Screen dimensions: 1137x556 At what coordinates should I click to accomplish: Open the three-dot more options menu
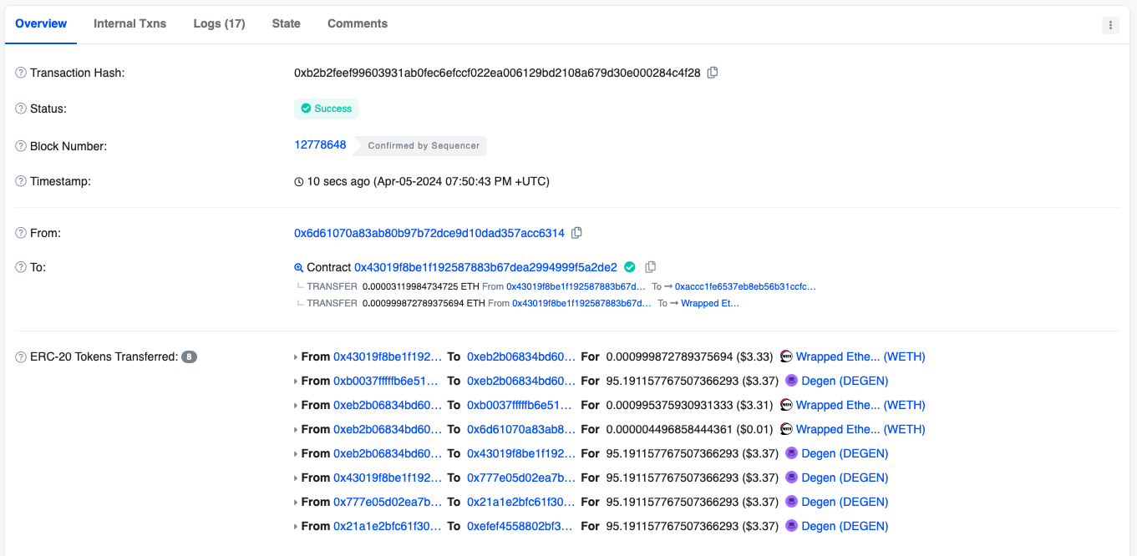1110,25
